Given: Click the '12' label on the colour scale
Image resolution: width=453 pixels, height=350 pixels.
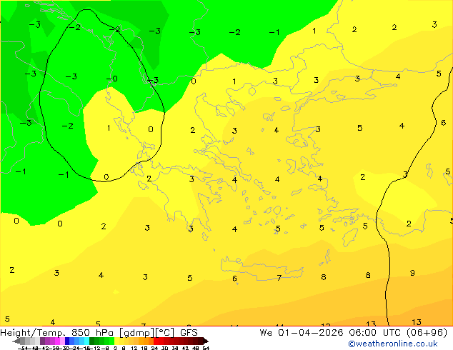Looking at the screenshot, I should 134,348.
